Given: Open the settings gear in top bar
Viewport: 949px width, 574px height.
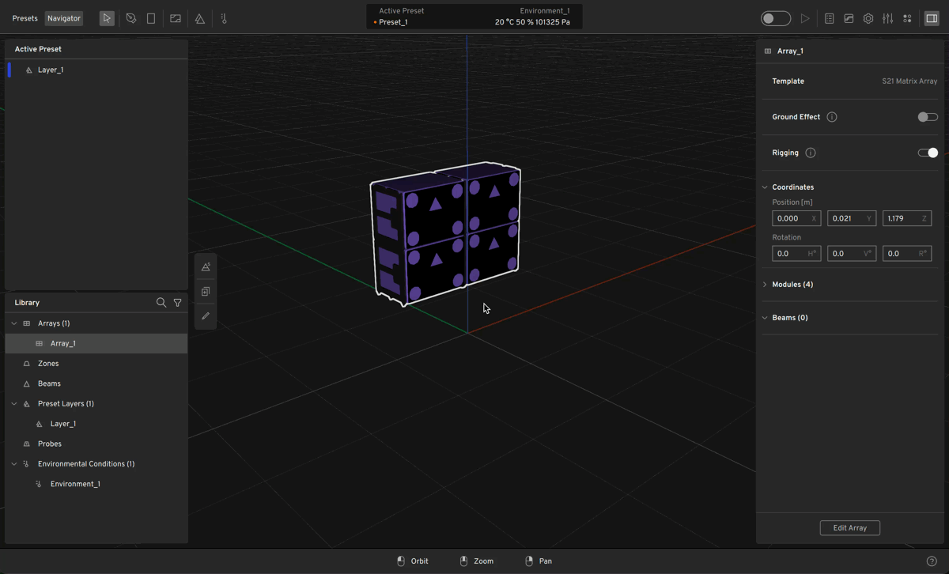Looking at the screenshot, I should (x=868, y=18).
